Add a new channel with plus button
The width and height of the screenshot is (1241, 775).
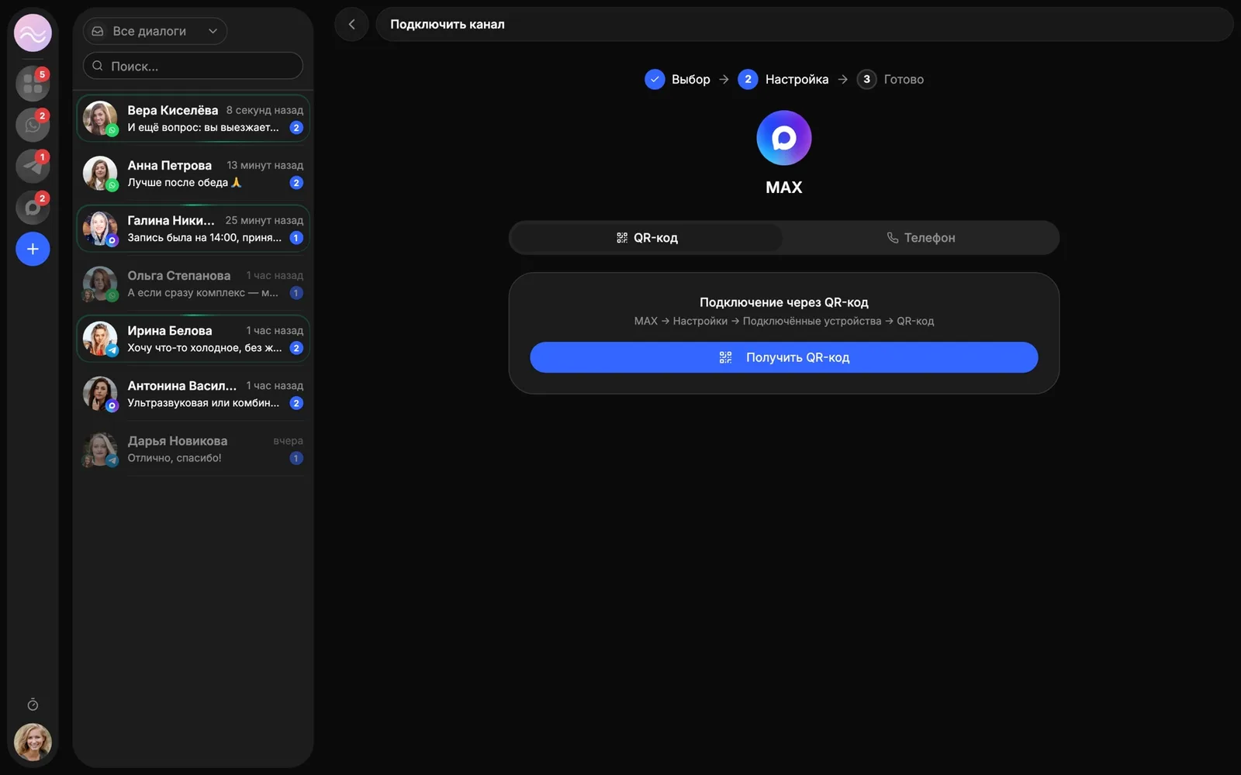[33, 249]
